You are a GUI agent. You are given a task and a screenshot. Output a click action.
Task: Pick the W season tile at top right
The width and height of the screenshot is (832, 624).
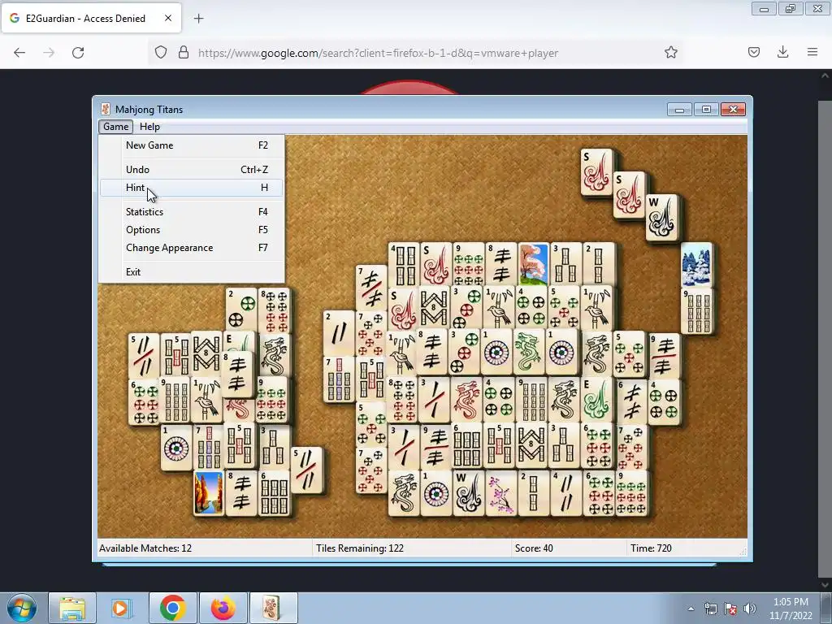(x=661, y=218)
